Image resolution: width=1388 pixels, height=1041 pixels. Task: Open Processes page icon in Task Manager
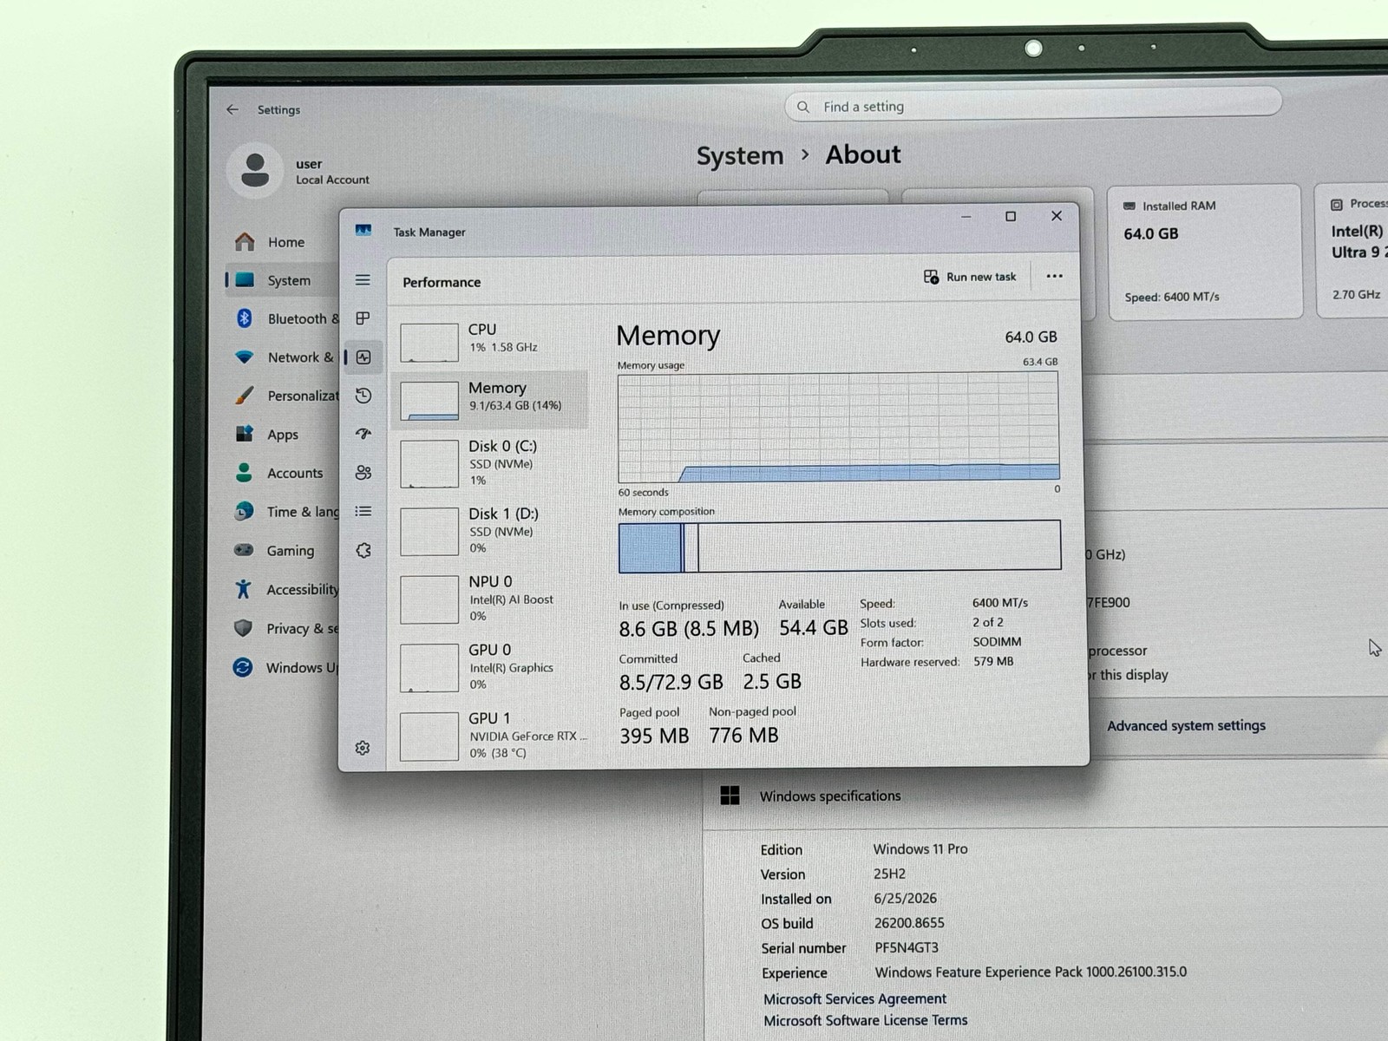pos(363,318)
